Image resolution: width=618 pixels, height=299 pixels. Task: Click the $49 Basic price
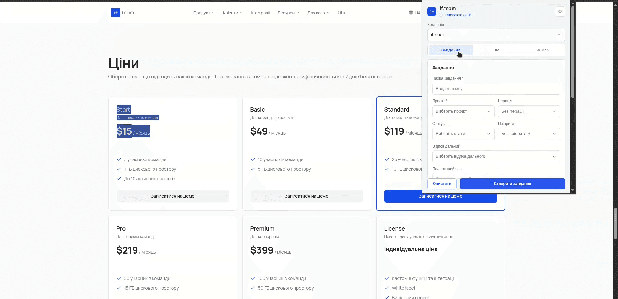click(259, 131)
